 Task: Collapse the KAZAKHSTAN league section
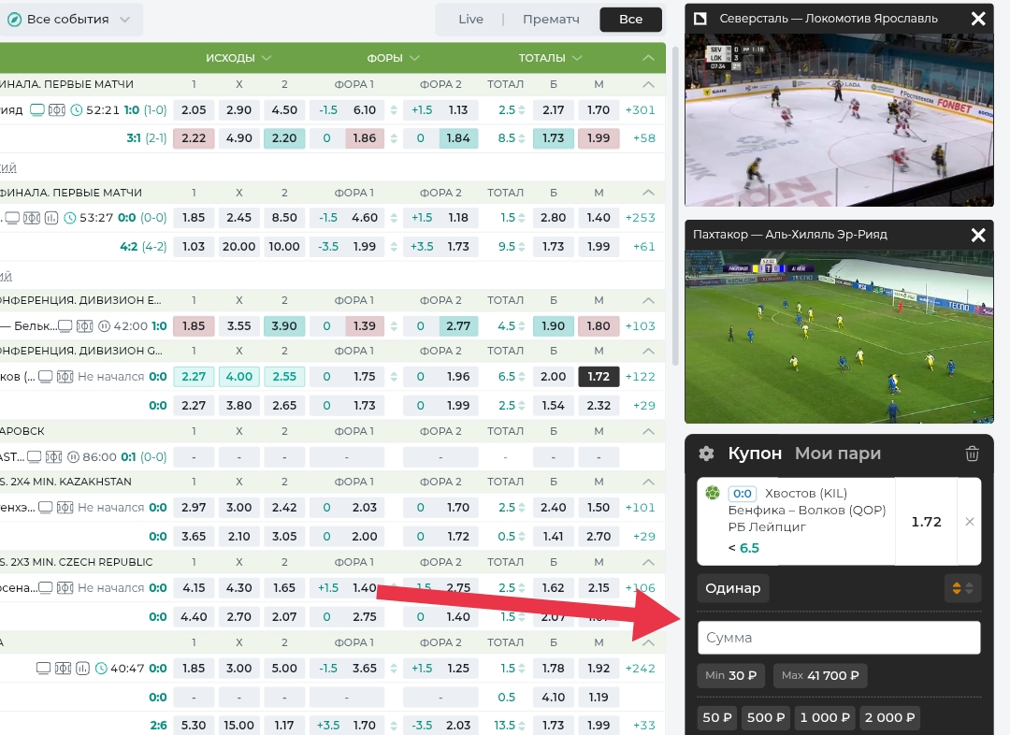point(648,482)
